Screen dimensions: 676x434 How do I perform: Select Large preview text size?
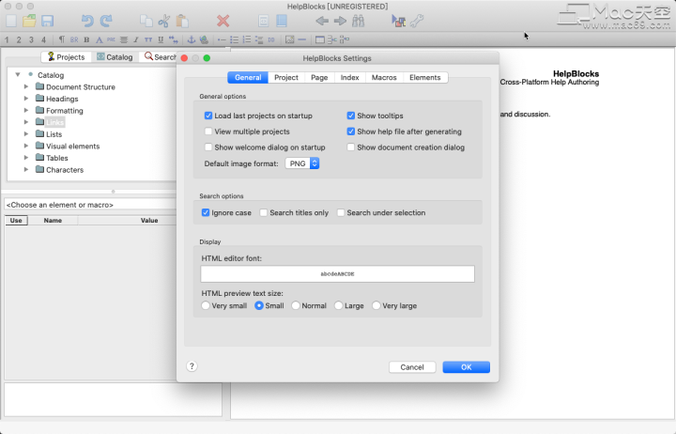[x=338, y=305]
